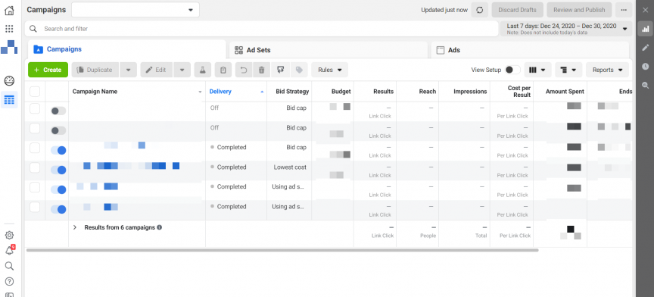The image size is (654, 297).
Task: Sort by Amount Spent column header
Action: [560, 92]
